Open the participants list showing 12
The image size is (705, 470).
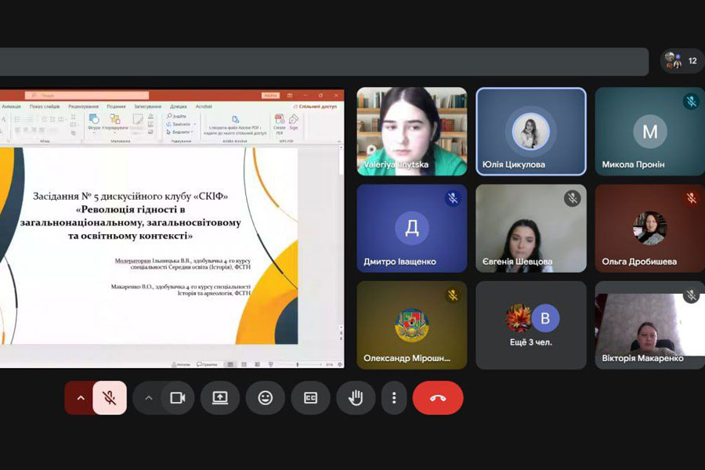[x=682, y=61]
